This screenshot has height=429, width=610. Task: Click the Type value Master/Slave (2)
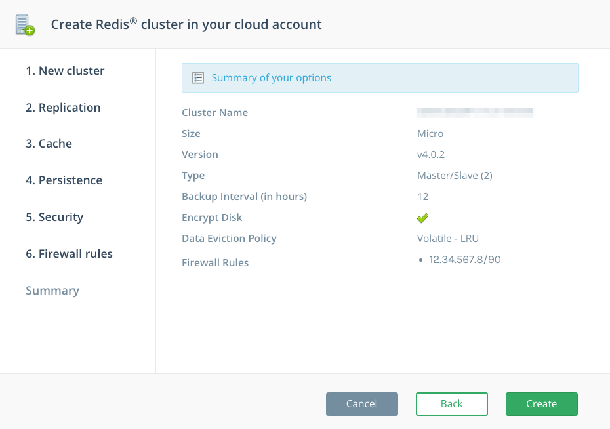click(x=455, y=175)
